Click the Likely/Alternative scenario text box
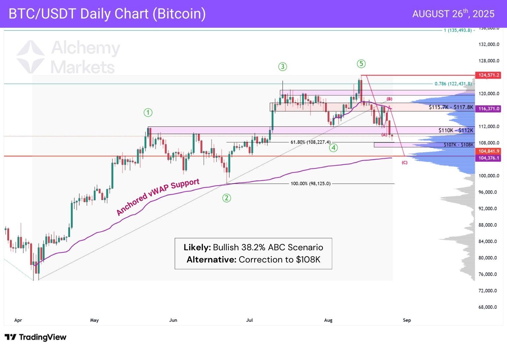The width and height of the screenshot is (507, 347). point(253,253)
